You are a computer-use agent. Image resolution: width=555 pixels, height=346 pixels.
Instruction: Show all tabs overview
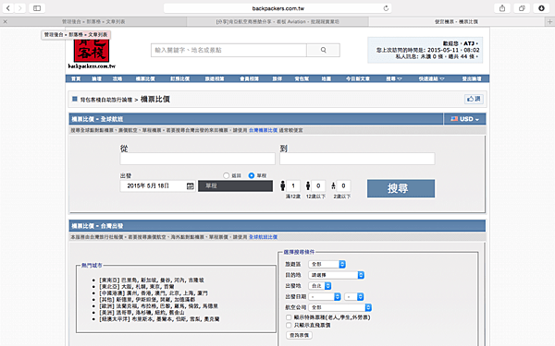522,8
